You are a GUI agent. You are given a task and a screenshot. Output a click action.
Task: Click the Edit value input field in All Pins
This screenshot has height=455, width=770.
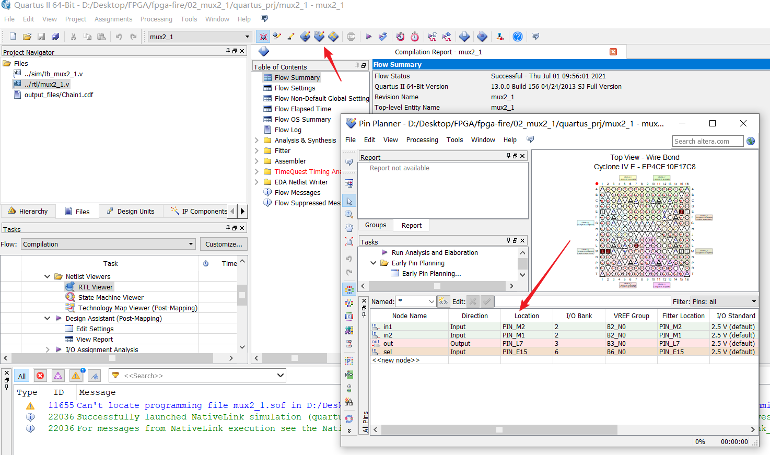tap(582, 301)
